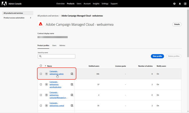Image resolution: width=189 pixels, height=113 pixels.
Task: Click details icon for webuiemea-aemApplication row
Action: (x=72, y=84)
